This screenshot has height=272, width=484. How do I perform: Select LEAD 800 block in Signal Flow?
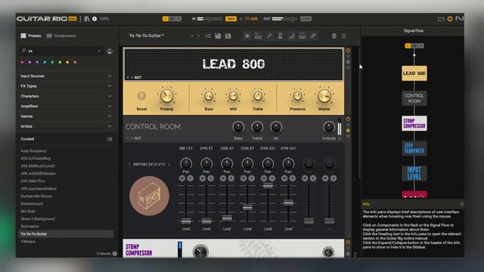(x=414, y=73)
